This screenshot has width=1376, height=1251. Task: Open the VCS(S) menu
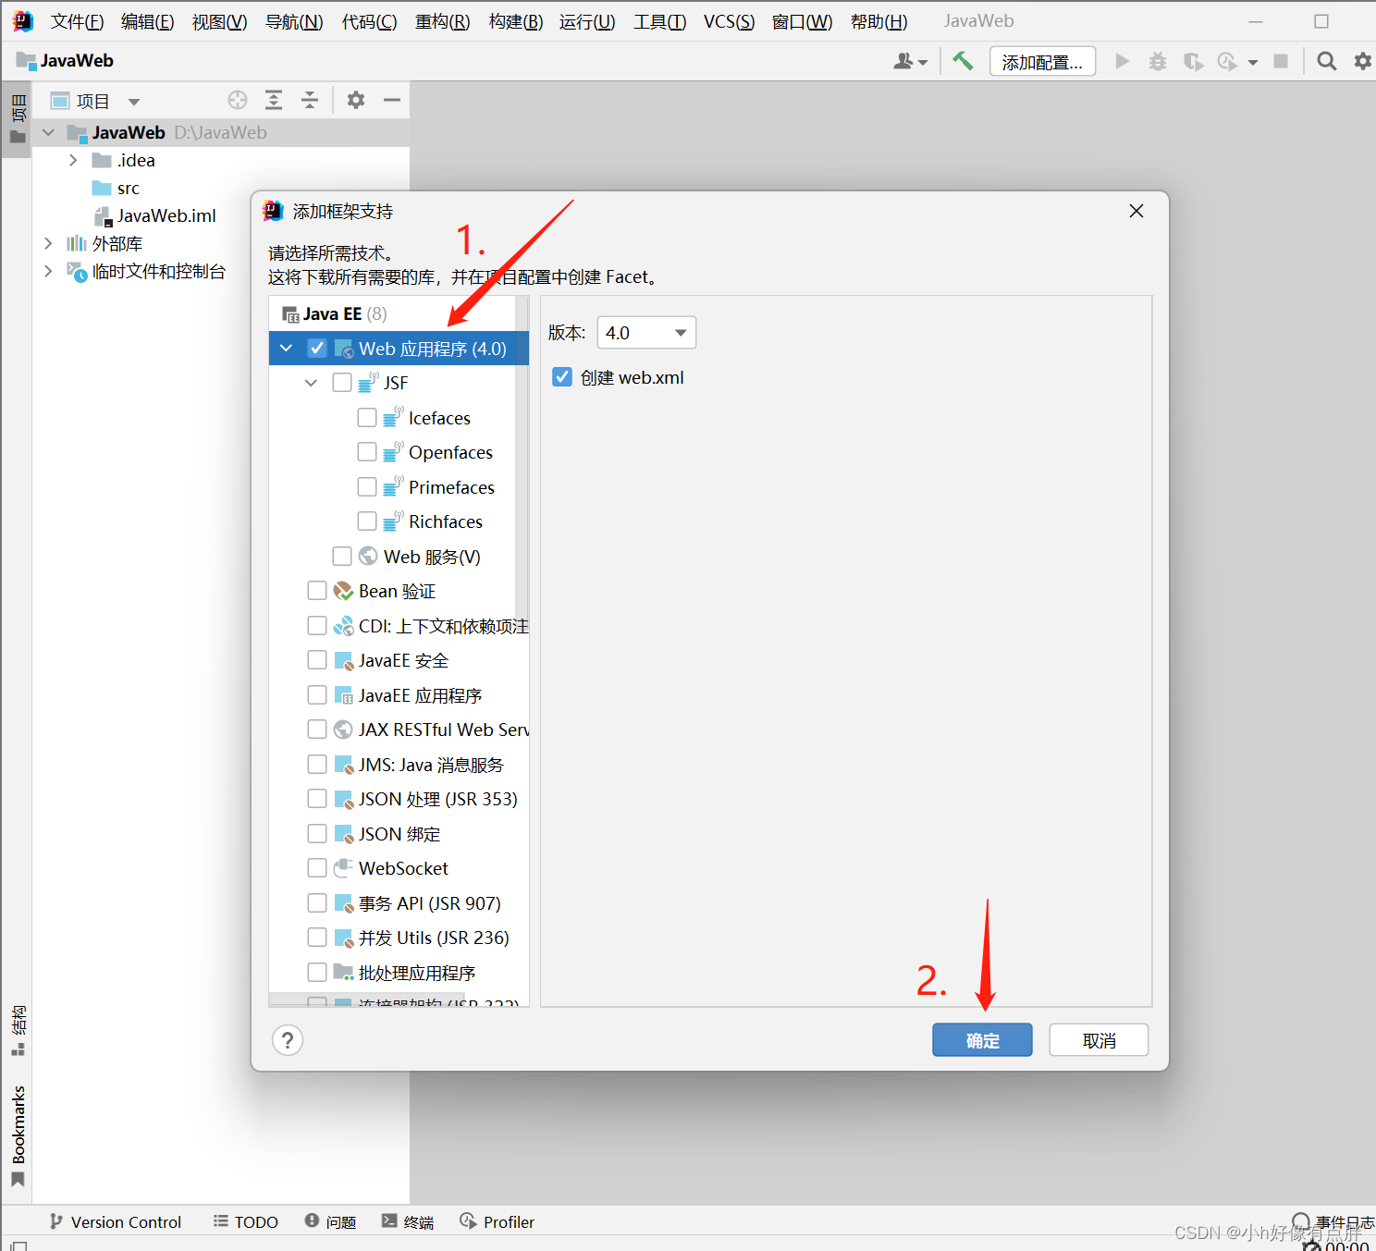729,21
